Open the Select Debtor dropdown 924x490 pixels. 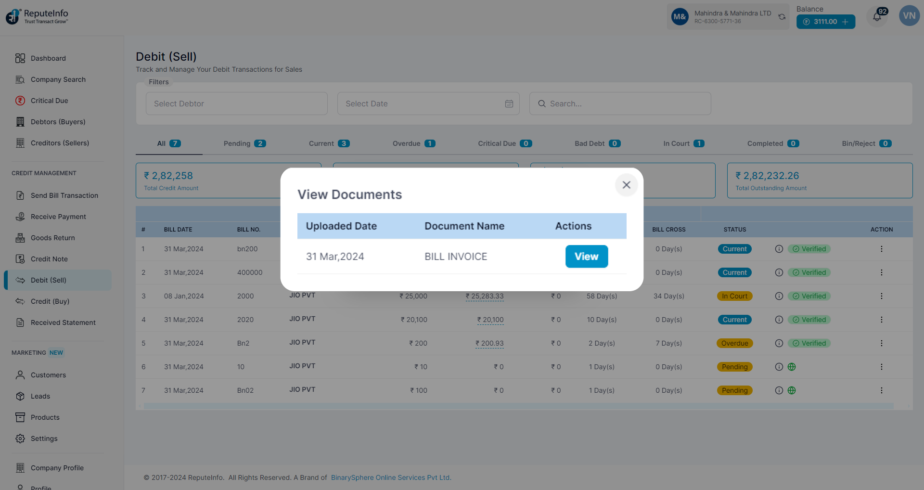click(x=236, y=103)
